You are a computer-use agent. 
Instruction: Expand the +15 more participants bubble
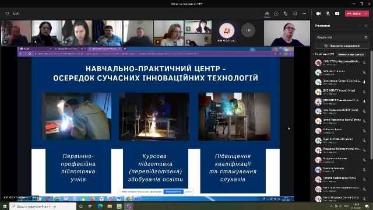(248, 30)
